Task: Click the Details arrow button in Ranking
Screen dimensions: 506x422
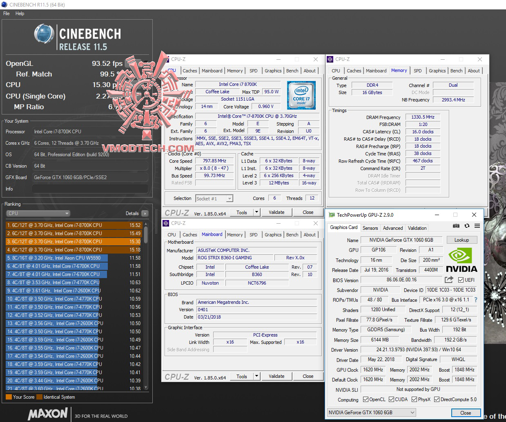Action: (x=145, y=213)
